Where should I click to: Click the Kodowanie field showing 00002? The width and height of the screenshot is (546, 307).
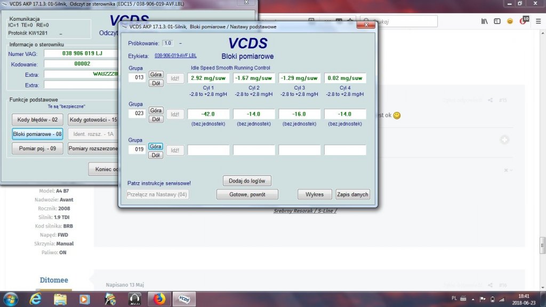point(82,64)
